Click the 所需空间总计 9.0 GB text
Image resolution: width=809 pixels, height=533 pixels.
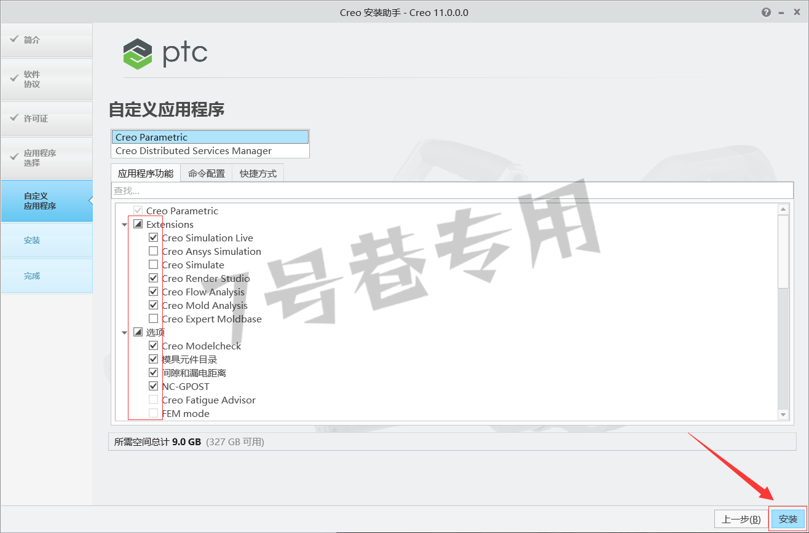pyautogui.click(x=157, y=442)
